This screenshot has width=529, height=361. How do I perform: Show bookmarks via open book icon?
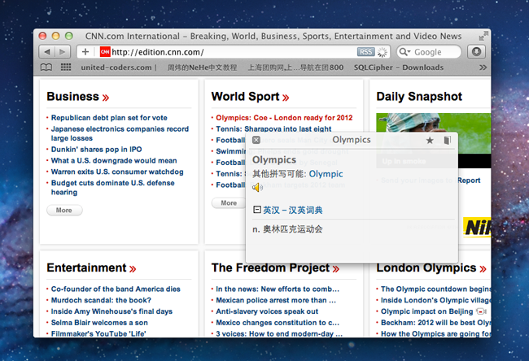pos(46,67)
